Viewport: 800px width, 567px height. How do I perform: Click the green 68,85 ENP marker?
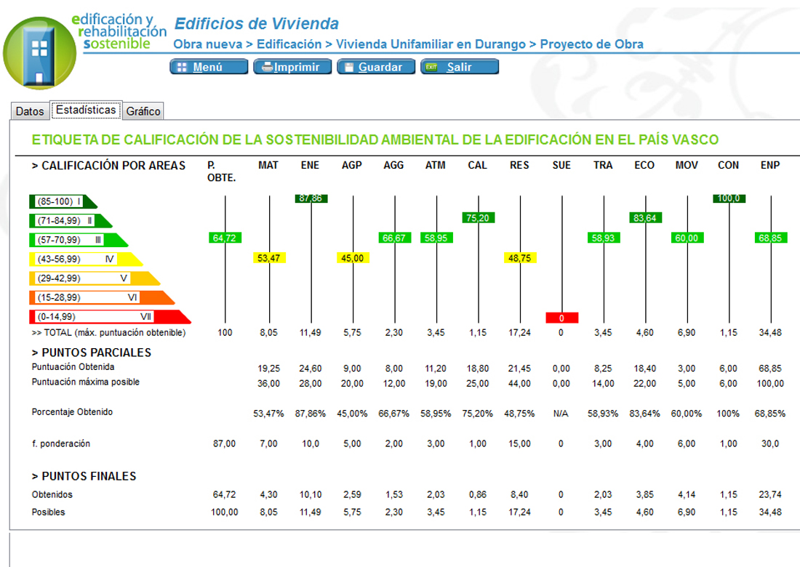pyautogui.click(x=771, y=238)
